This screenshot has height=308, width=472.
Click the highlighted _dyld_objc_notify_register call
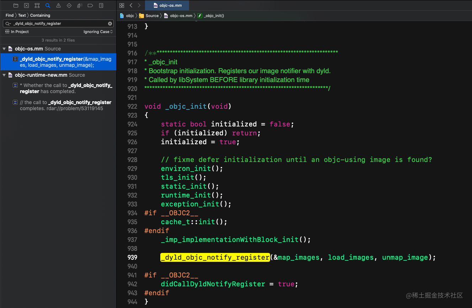point(215,257)
